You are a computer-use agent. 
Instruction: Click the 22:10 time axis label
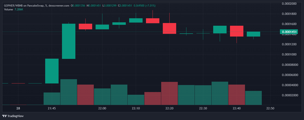coord(136,108)
